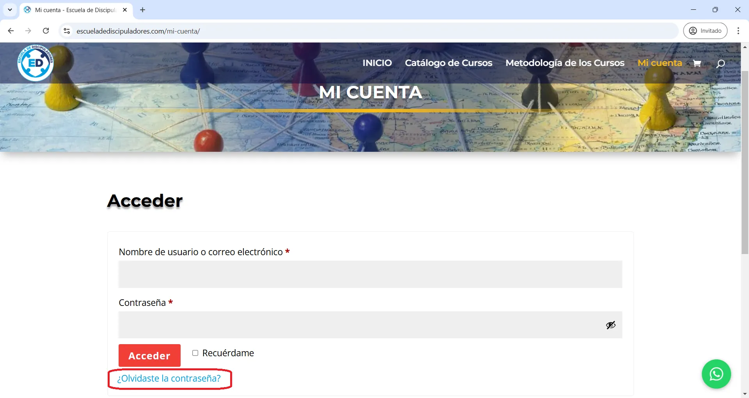Click into the Contraseña password field
Screen dimensions: 749x398
point(359,325)
